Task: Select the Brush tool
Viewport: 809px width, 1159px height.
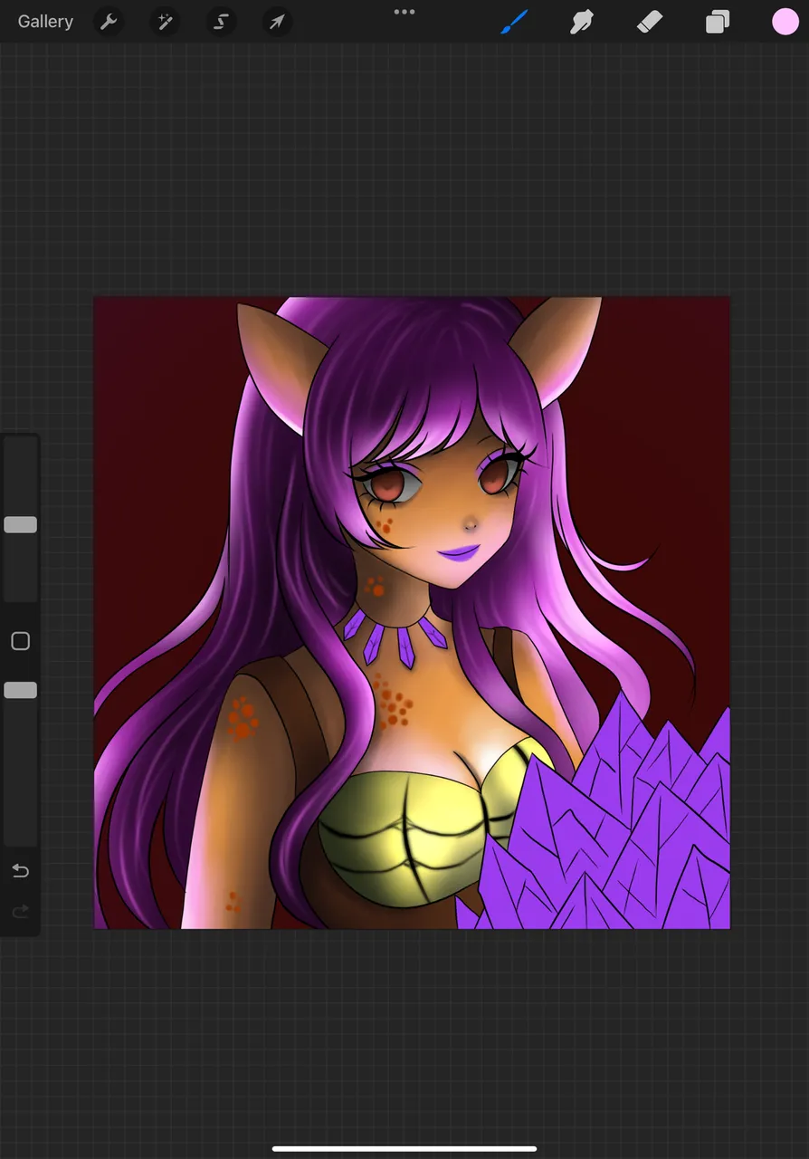Action: [514, 22]
